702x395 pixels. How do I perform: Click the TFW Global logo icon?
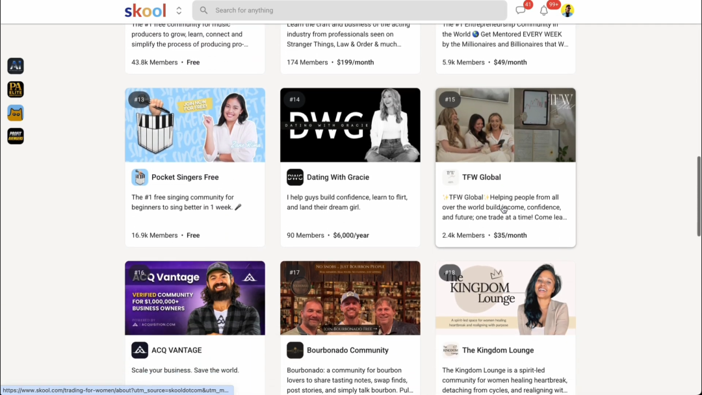pos(450,177)
